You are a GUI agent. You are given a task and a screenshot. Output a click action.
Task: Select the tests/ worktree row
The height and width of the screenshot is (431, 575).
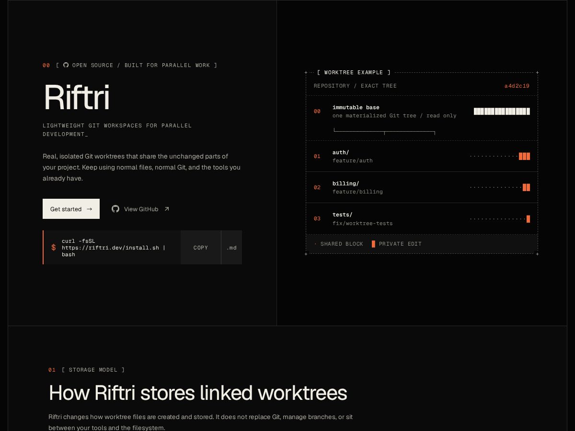(x=422, y=219)
